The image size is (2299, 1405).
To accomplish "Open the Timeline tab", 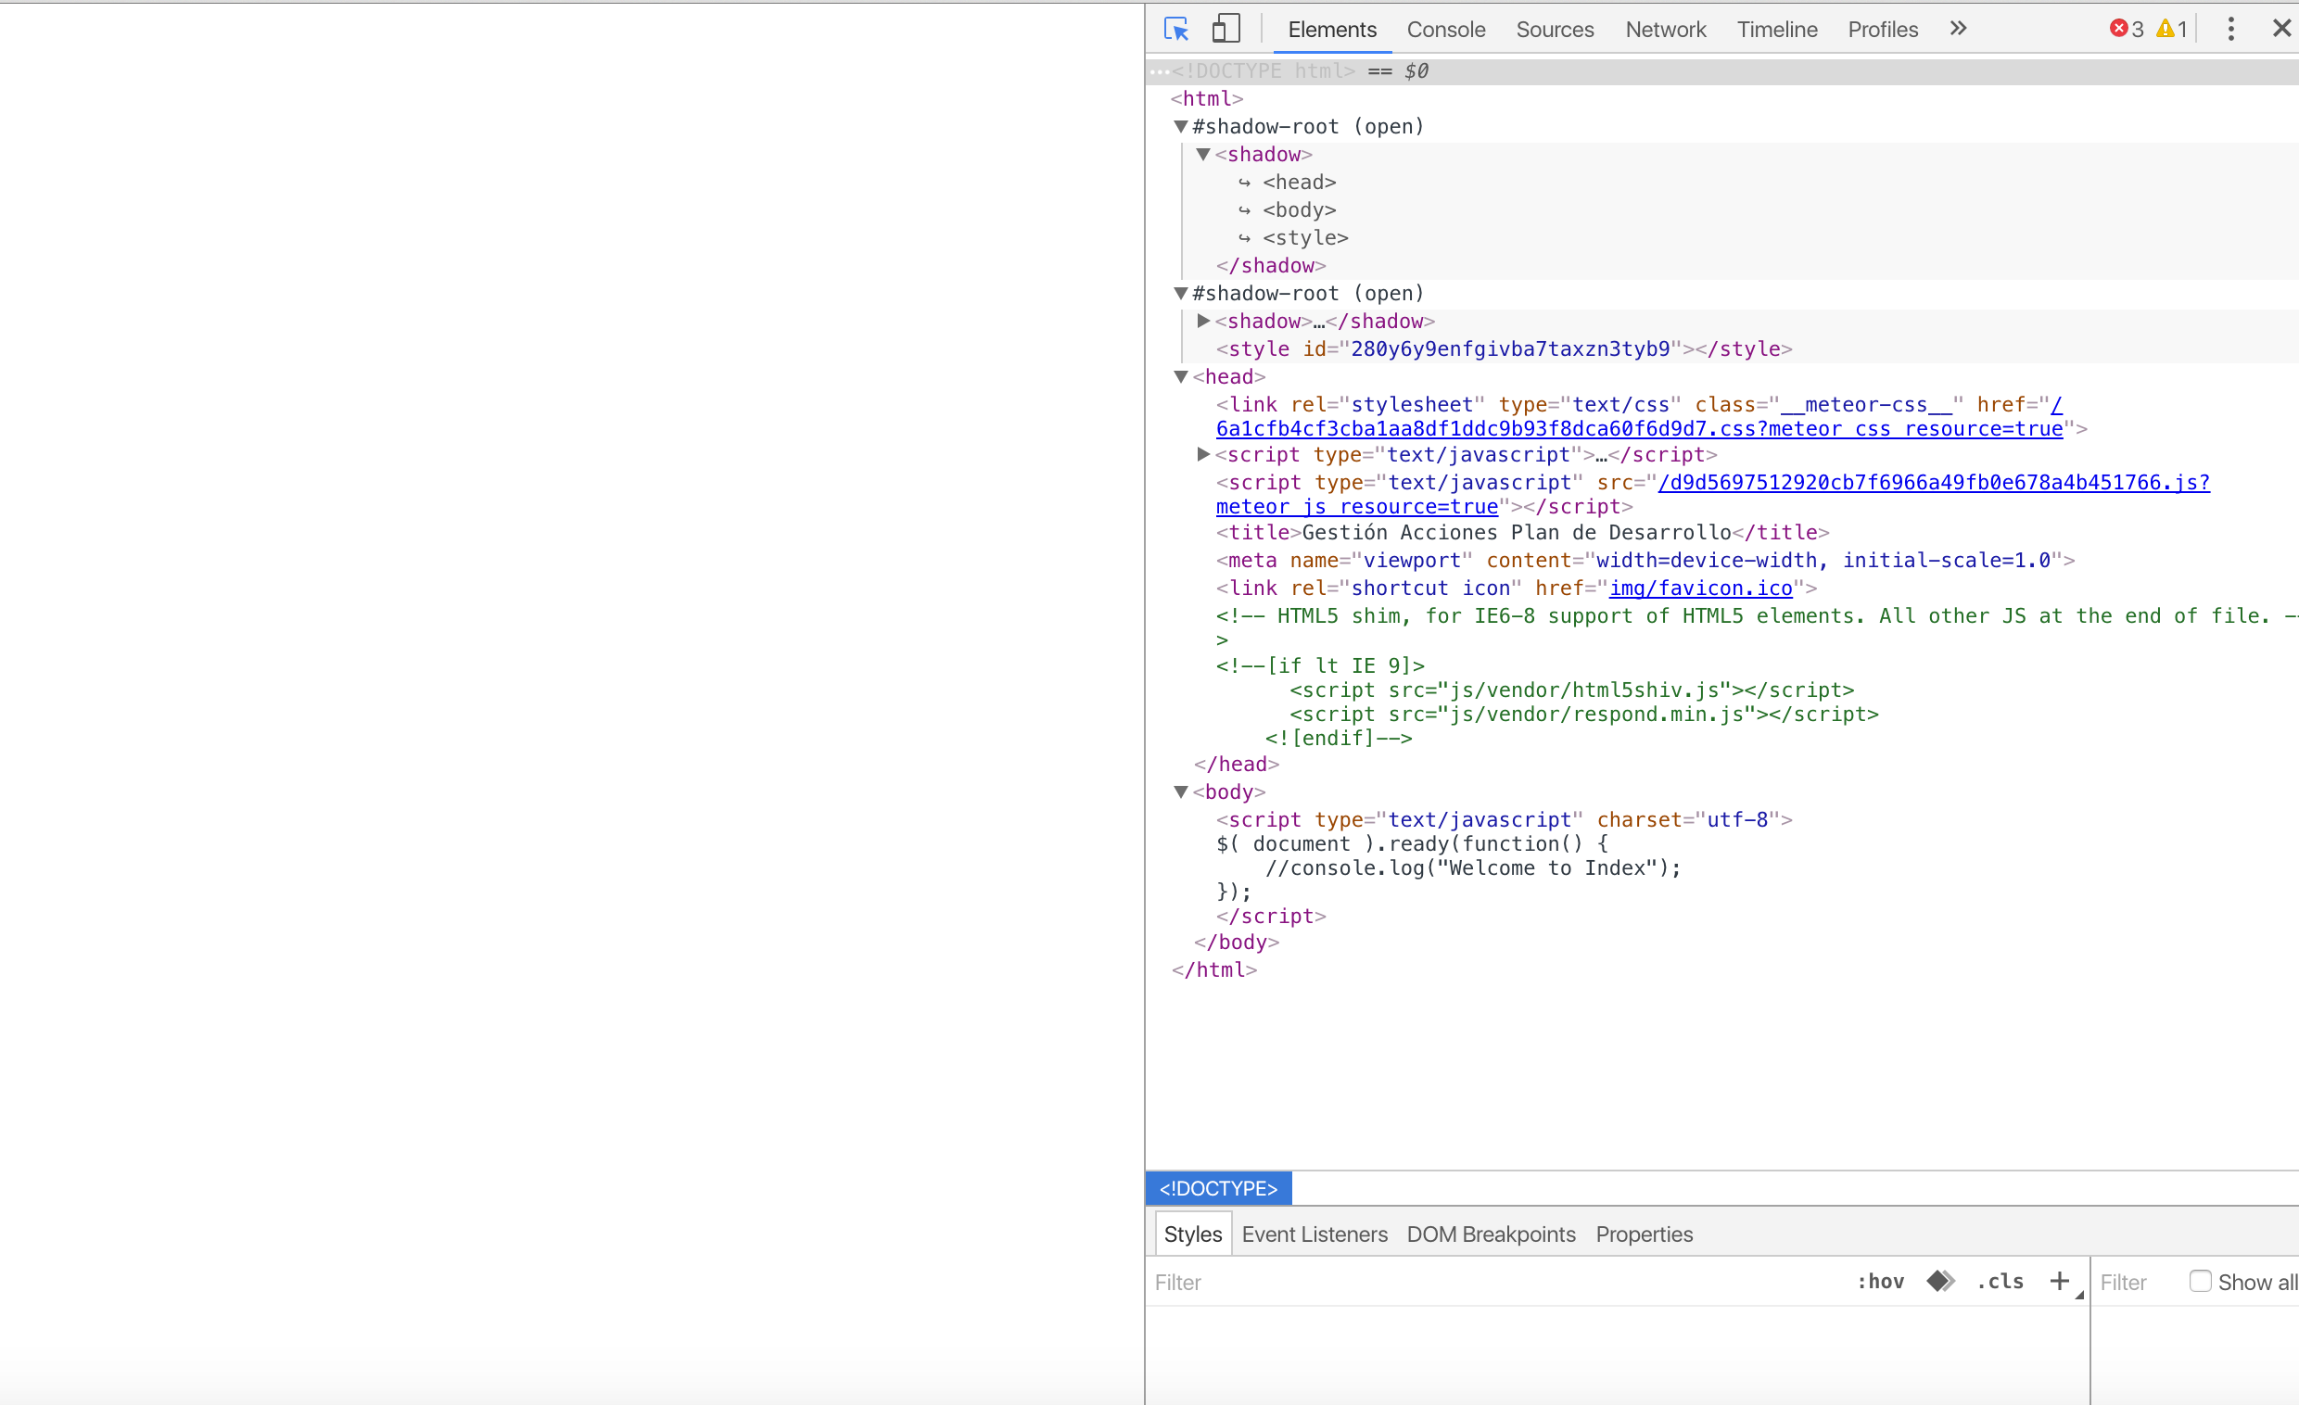I will coord(1776,29).
